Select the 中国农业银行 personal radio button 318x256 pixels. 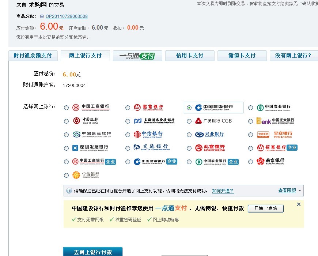(x=251, y=108)
